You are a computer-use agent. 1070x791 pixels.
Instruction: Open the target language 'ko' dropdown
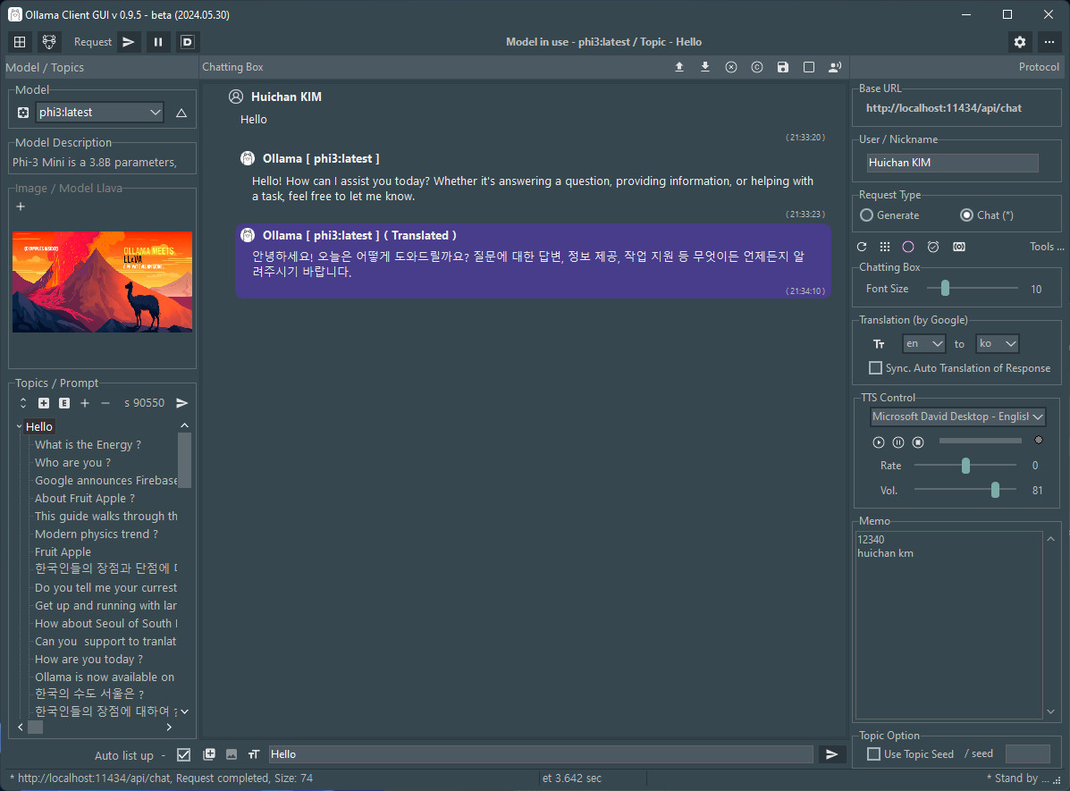point(997,344)
